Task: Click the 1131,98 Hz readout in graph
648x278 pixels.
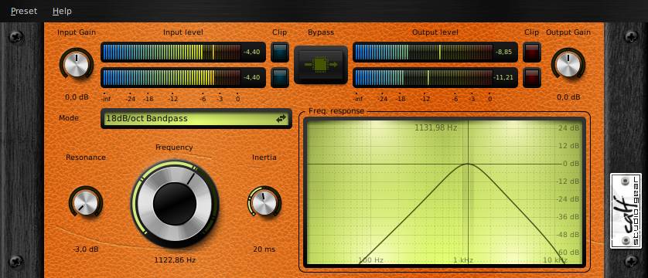Action: pos(435,128)
